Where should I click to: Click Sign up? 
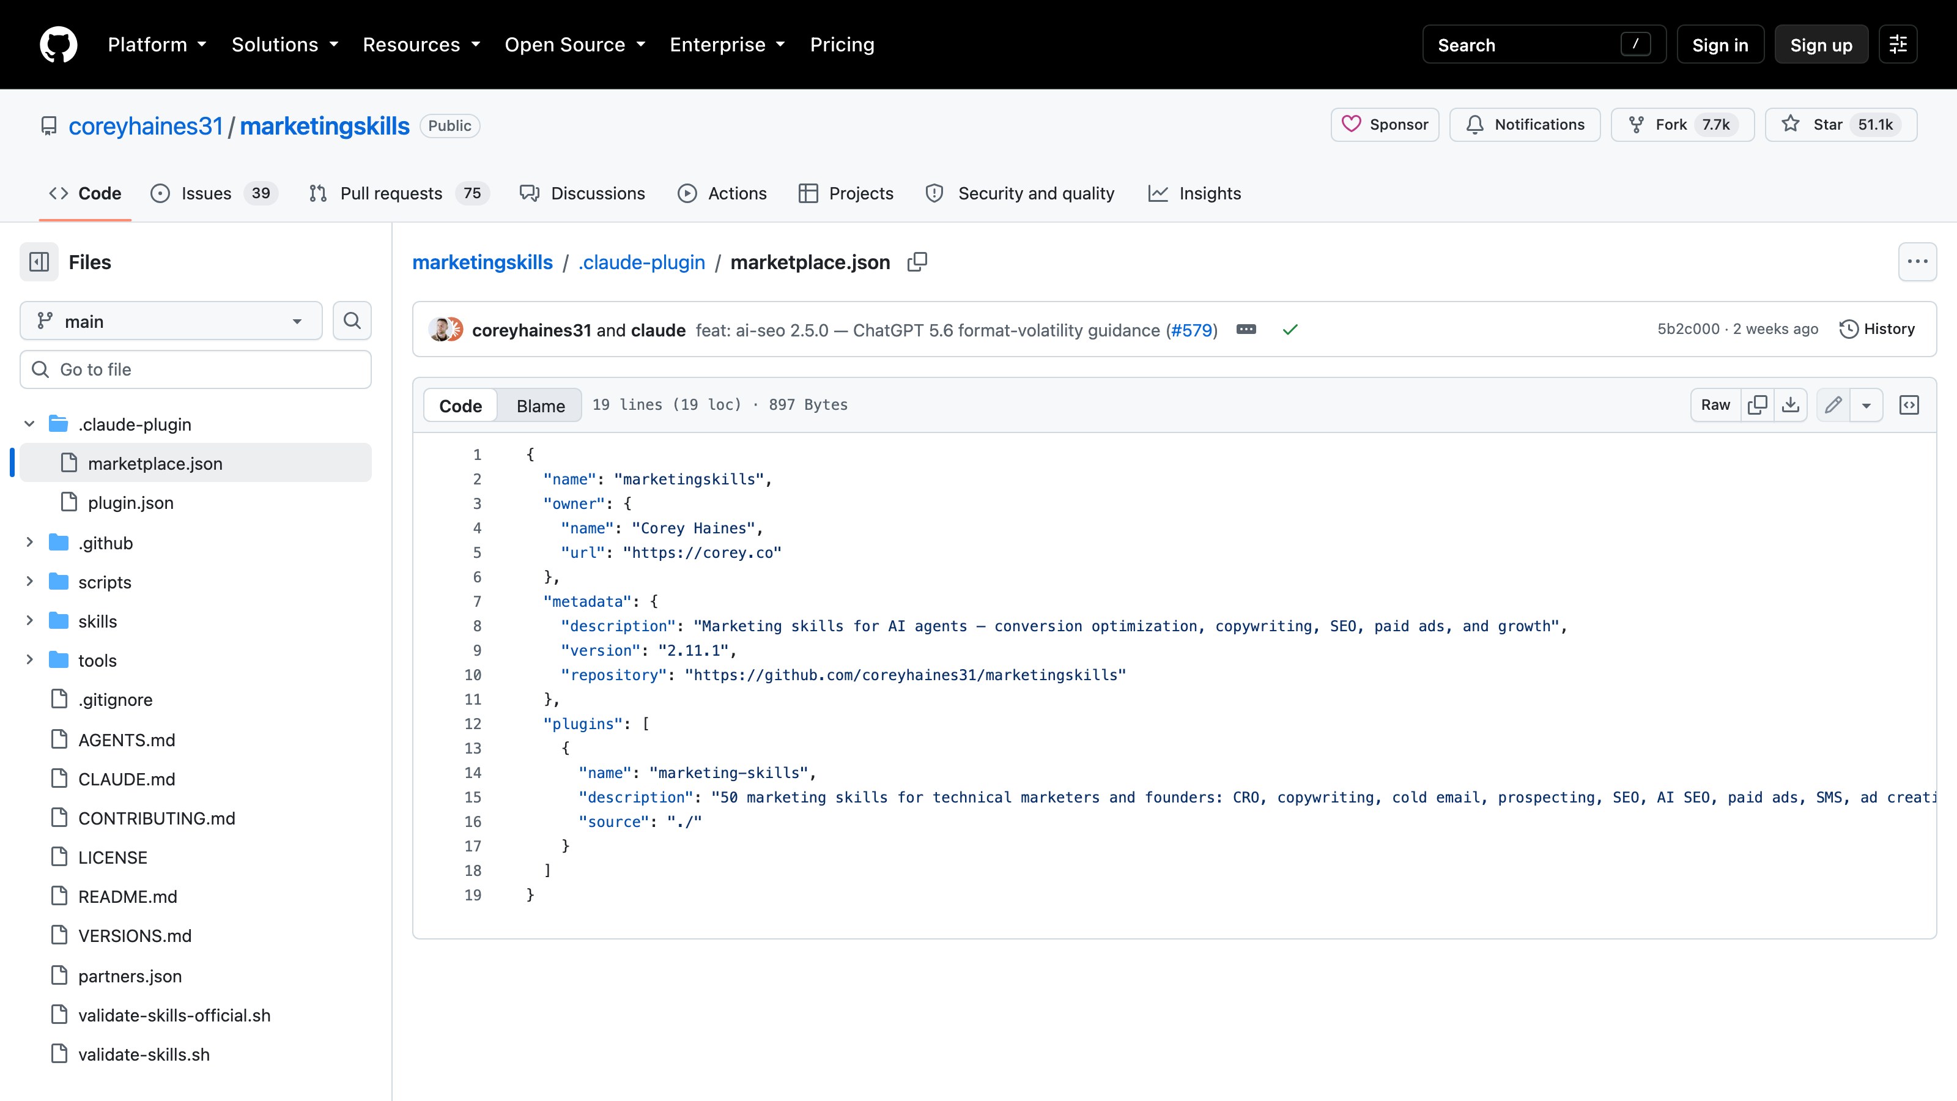pos(1821,45)
